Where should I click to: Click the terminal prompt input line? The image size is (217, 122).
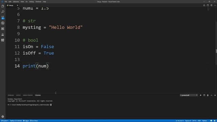coord(29,105)
